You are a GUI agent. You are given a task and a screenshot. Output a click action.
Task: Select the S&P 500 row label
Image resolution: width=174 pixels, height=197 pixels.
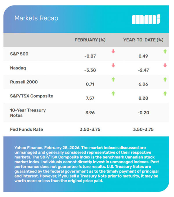click(19, 54)
